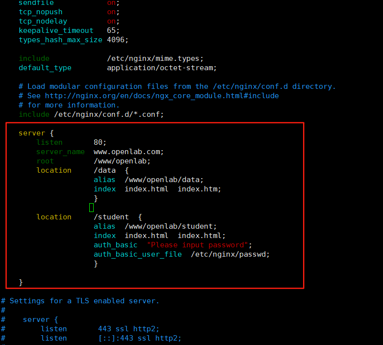Click "index" directive in the /data block

tap(104, 189)
